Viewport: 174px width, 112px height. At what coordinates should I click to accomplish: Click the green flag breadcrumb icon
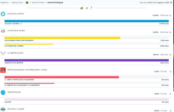click(27, 3)
